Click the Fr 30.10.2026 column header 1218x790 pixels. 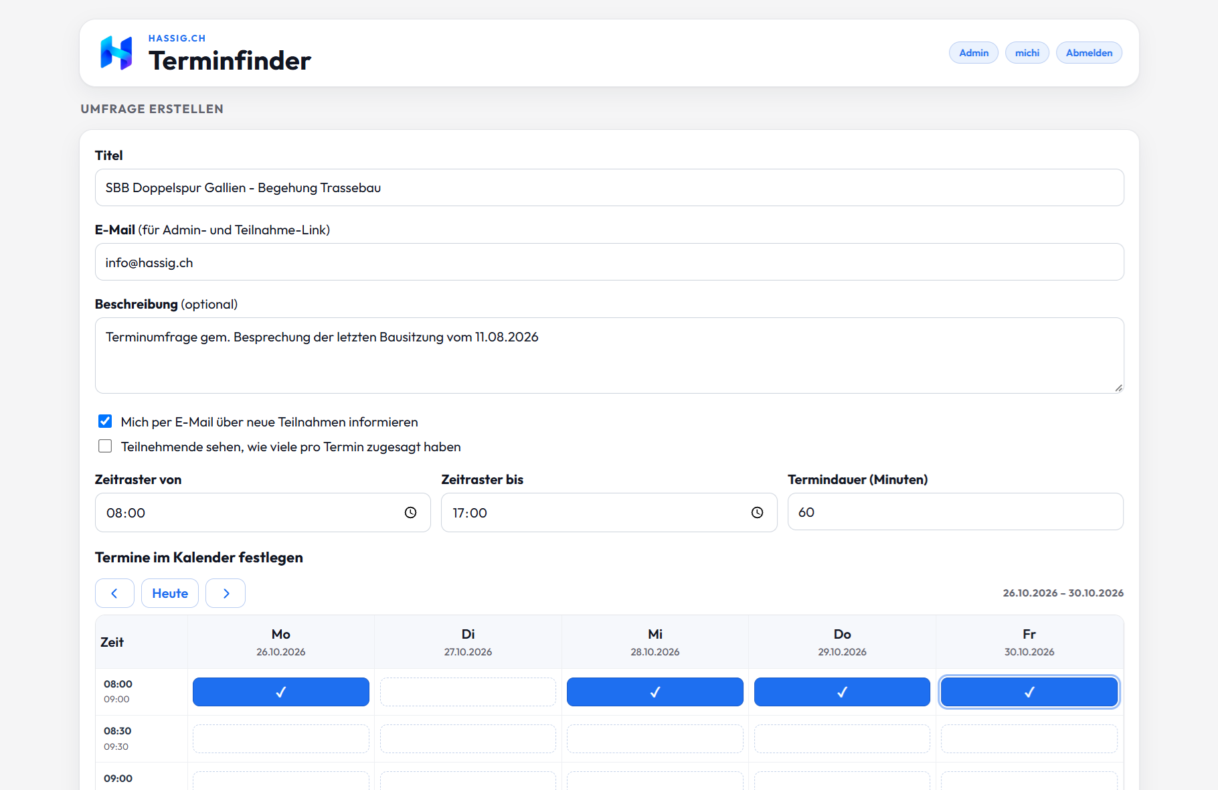click(1029, 642)
